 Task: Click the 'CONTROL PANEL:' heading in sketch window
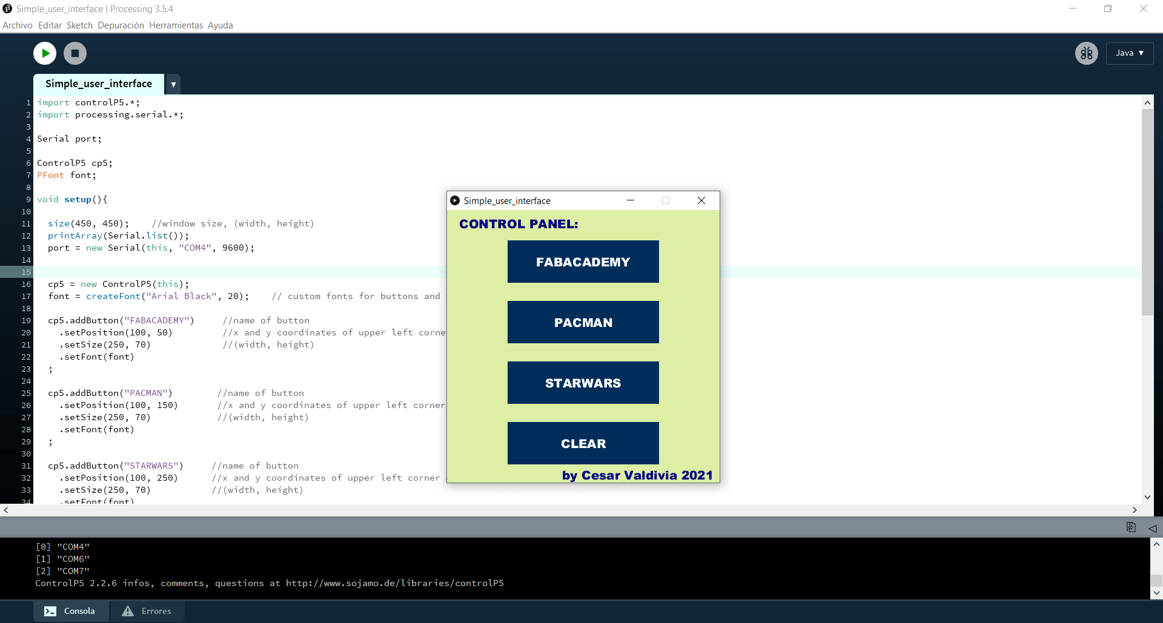pyautogui.click(x=519, y=224)
